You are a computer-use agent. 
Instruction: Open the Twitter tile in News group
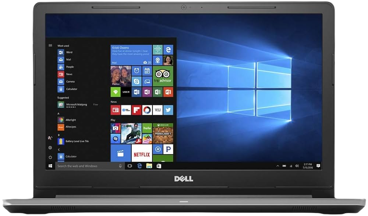coord(168,110)
